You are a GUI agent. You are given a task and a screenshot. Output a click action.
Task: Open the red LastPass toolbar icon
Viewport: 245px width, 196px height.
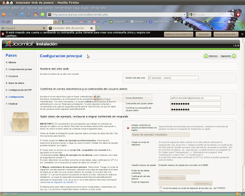tap(238, 14)
